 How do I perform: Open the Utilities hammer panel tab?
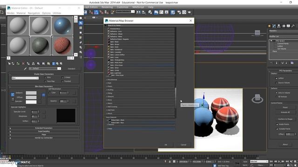pos(293,26)
